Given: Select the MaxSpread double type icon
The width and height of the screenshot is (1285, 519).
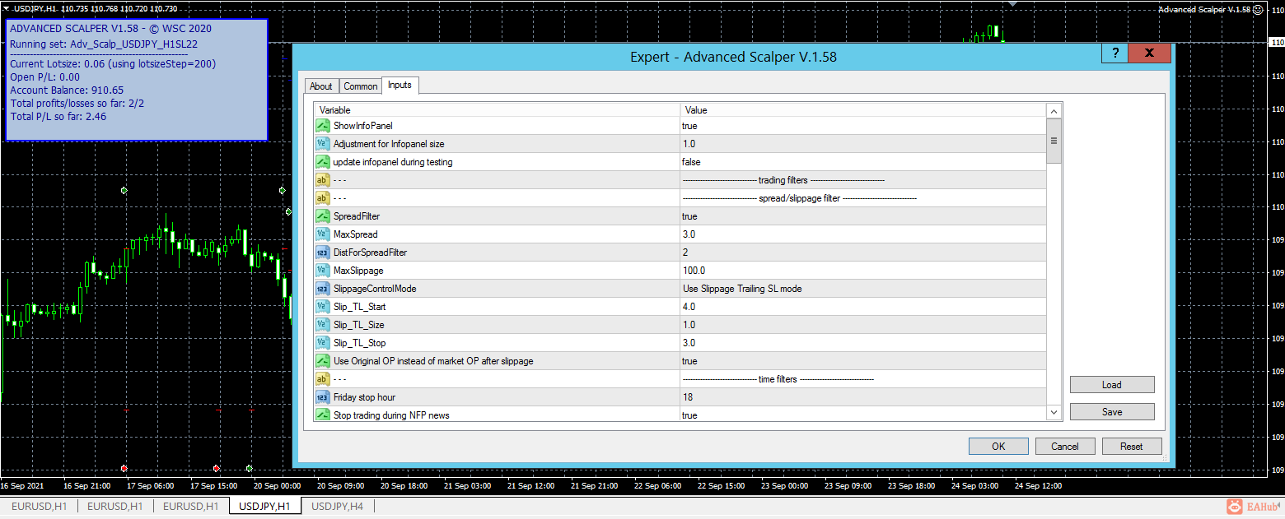Looking at the screenshot, I should 323,234.
